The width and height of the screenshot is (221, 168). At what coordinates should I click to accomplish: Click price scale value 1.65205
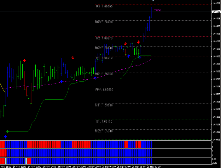coord(216,117)
